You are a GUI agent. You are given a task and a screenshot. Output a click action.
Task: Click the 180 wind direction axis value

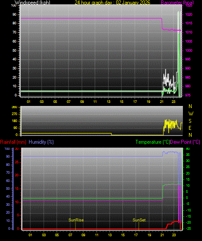(x=14, y=121)
